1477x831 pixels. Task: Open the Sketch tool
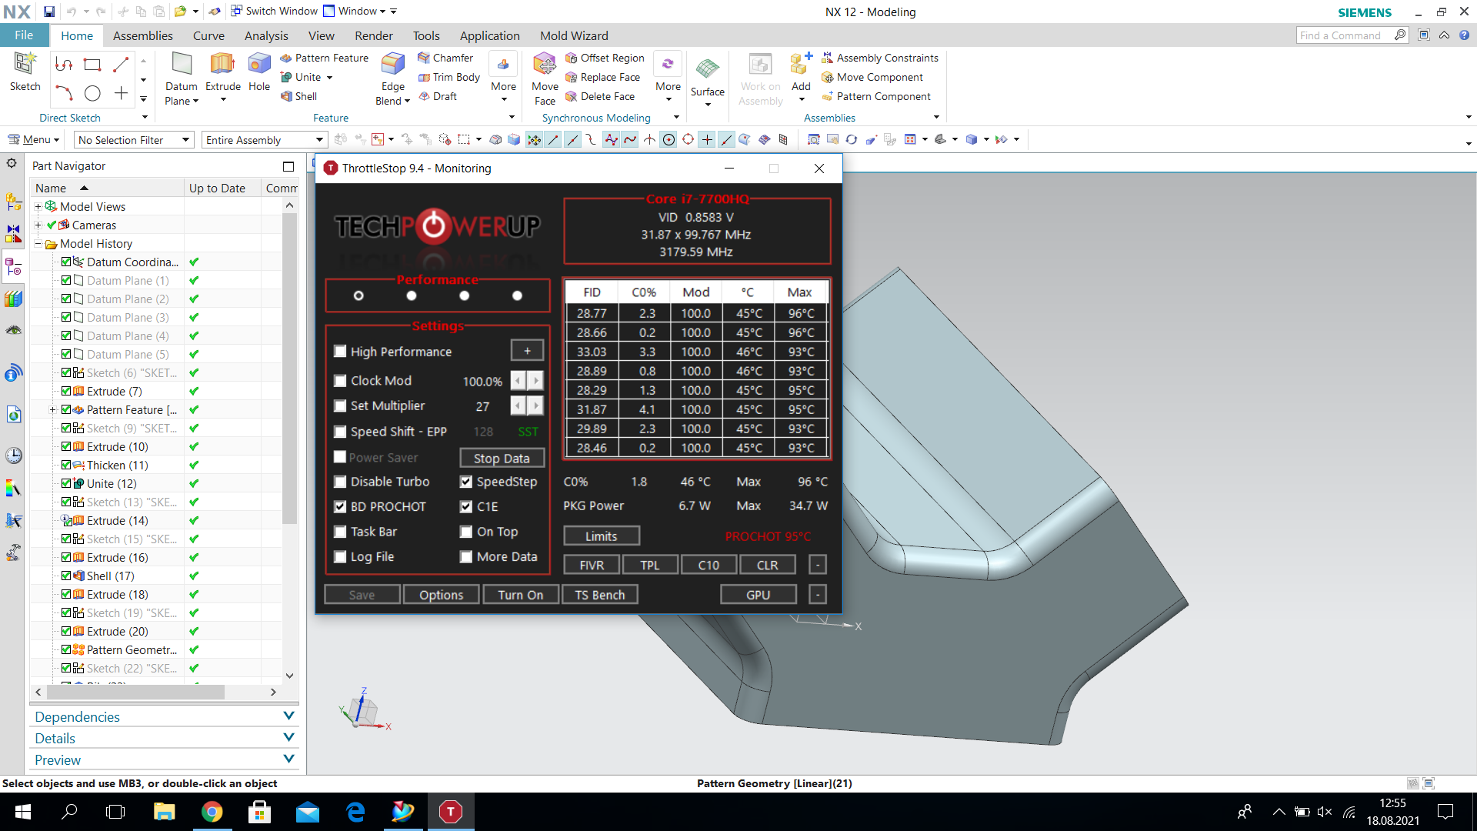(25, 65)
